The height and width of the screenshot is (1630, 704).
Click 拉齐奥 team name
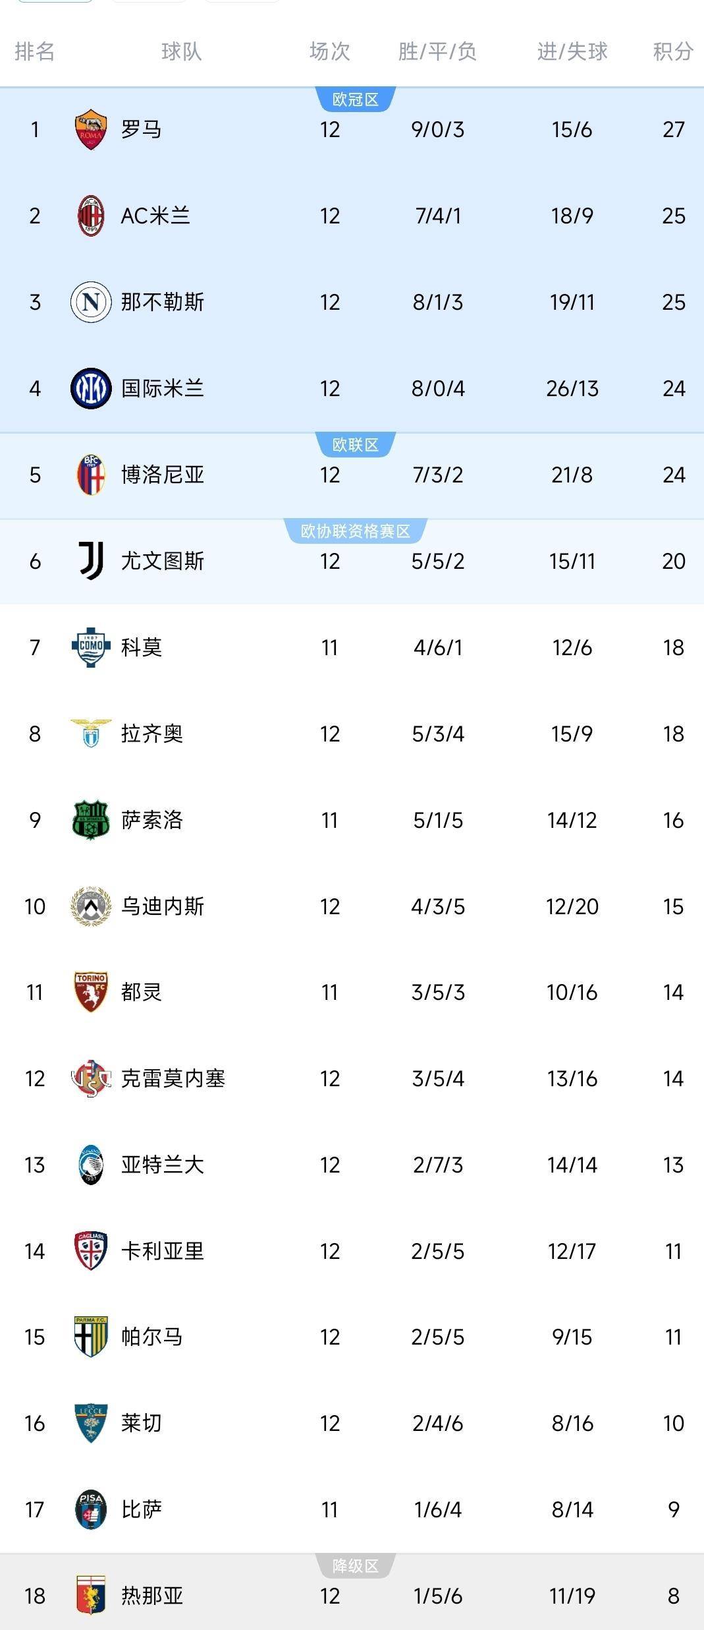152,734
